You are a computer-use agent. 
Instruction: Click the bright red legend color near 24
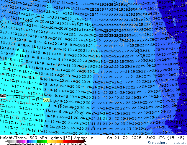[x=64, y=141]
